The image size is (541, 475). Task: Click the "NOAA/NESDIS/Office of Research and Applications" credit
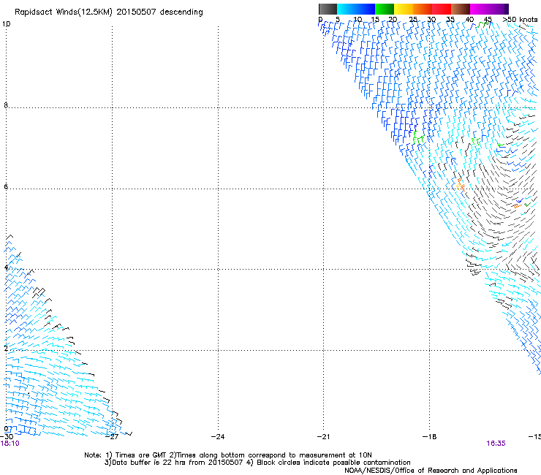431,471
